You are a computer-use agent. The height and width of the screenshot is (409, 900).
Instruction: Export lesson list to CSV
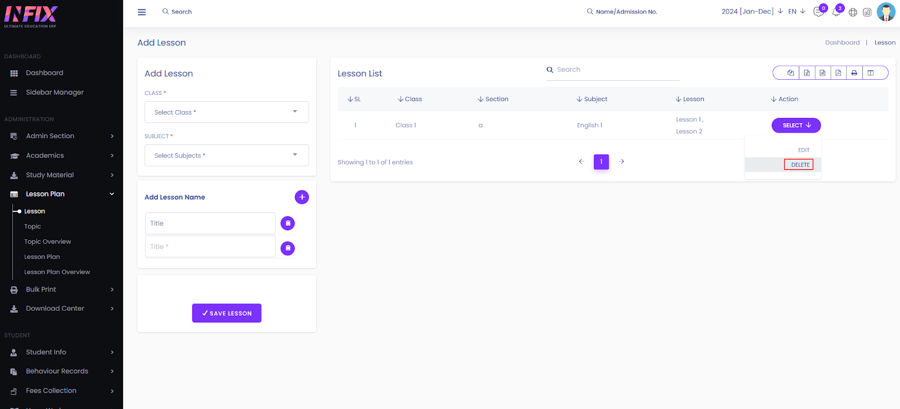822,73
